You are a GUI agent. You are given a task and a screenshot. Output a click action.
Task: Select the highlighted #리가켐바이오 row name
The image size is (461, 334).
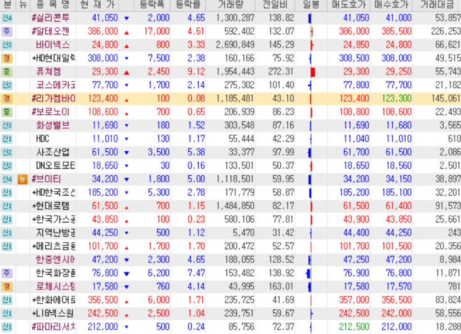[53, 99]
